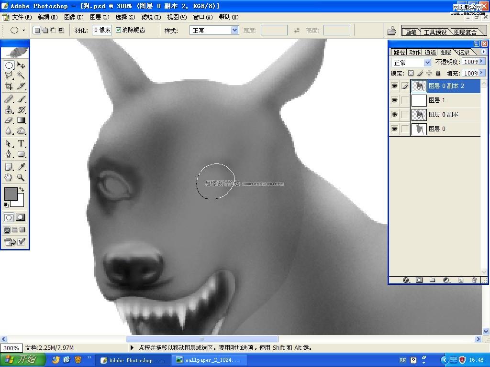Select the Zoom tool
Screen dimensions: 490x367
pos(21,178)
